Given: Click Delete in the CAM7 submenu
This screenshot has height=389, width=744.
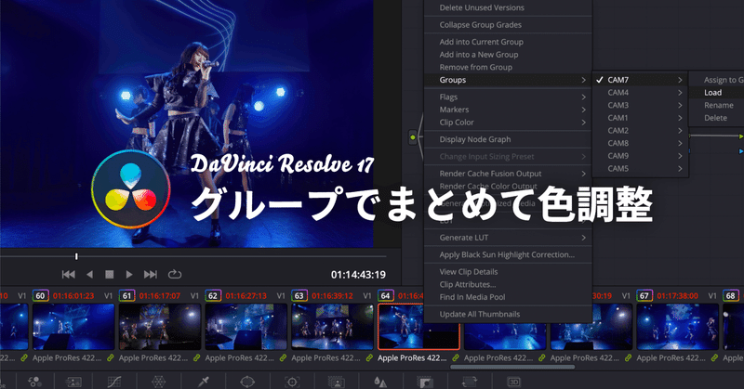Looking at the screenshot, I should [716, 118].
